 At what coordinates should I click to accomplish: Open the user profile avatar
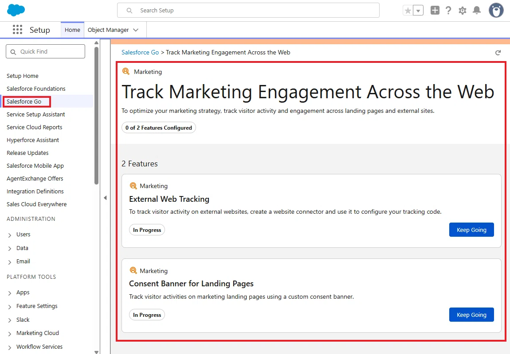point(496,10)
